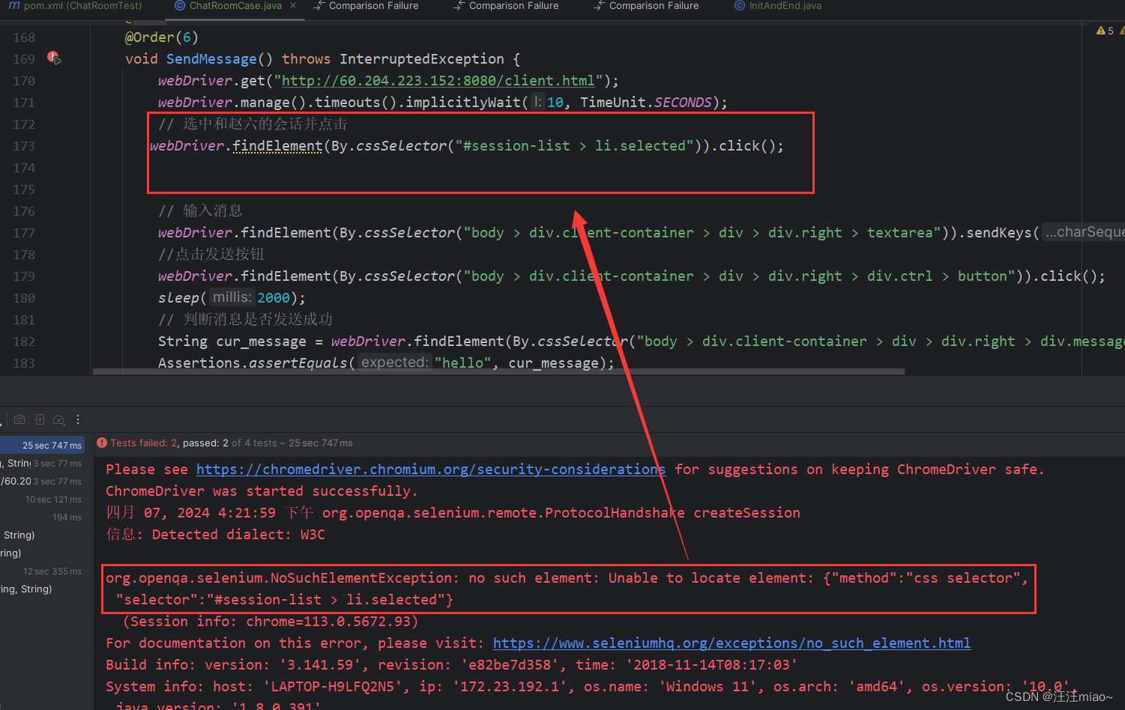Click the 'throws InterruptedException' clause
This screenshot has height=710, width=1125.
393,59
